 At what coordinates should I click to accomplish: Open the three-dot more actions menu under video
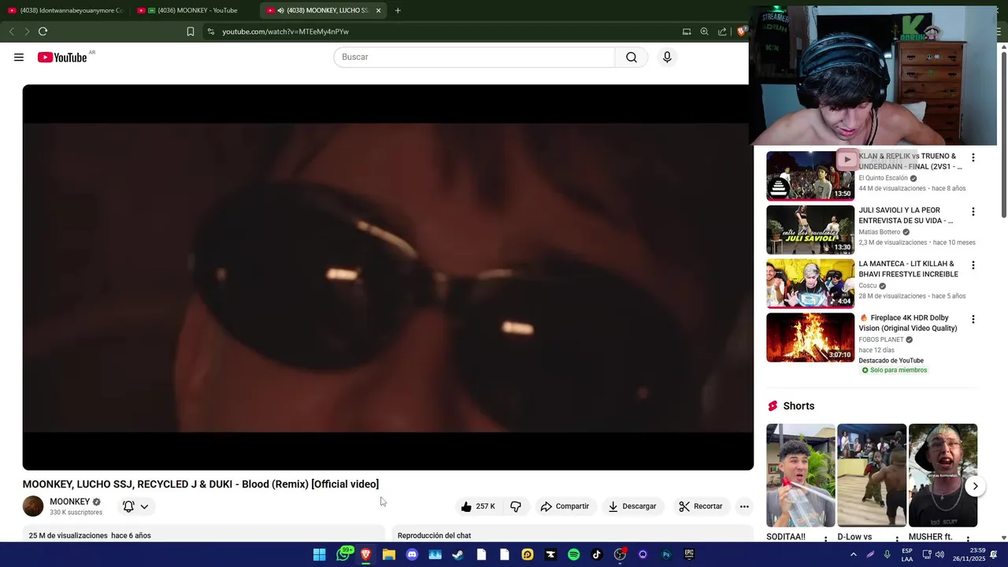coord(744,506)
